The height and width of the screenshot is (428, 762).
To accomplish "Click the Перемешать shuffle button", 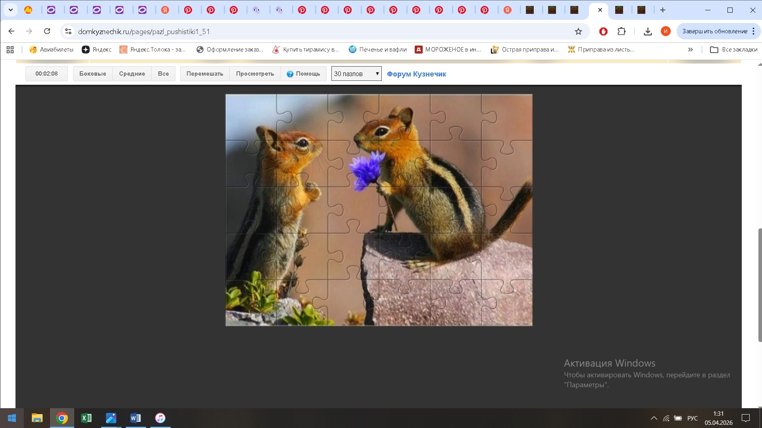I will pos(205,74).
